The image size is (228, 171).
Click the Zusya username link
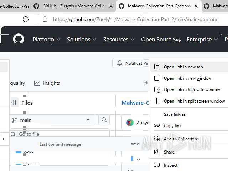(142, 123)
